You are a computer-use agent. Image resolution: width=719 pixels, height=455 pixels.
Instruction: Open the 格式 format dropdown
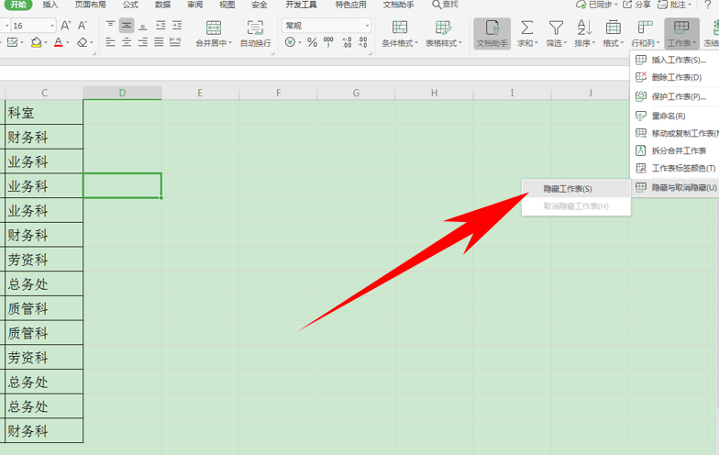[613, 33]
